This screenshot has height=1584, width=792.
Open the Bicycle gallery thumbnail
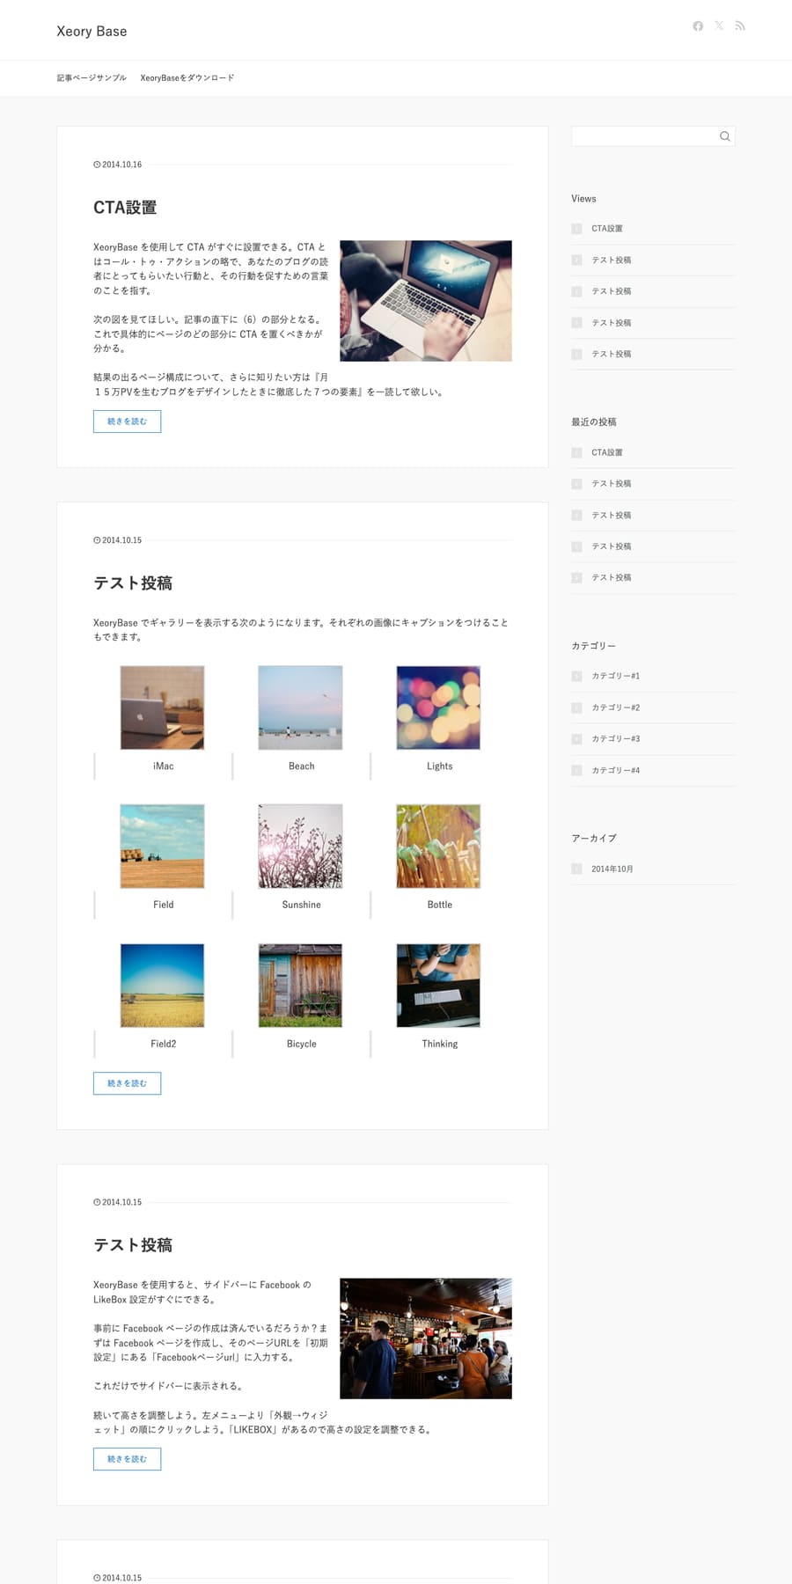click(300, 986)
